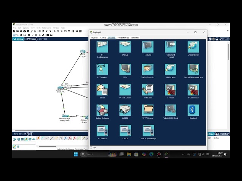Open the Help menu
Image resolution: width=242 pixels, height=181 pixels.
coord(63,28)
